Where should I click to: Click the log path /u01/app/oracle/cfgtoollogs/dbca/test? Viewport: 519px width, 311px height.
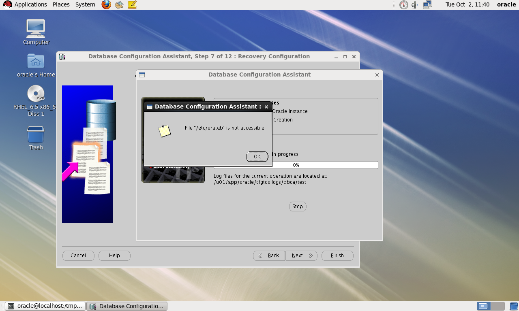[260, 182]
